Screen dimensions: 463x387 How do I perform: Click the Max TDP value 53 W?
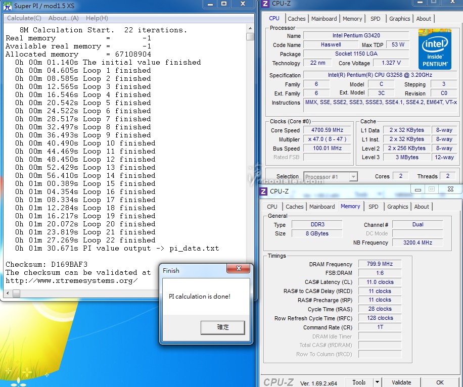pyautogui.click(x=398, y=44)
